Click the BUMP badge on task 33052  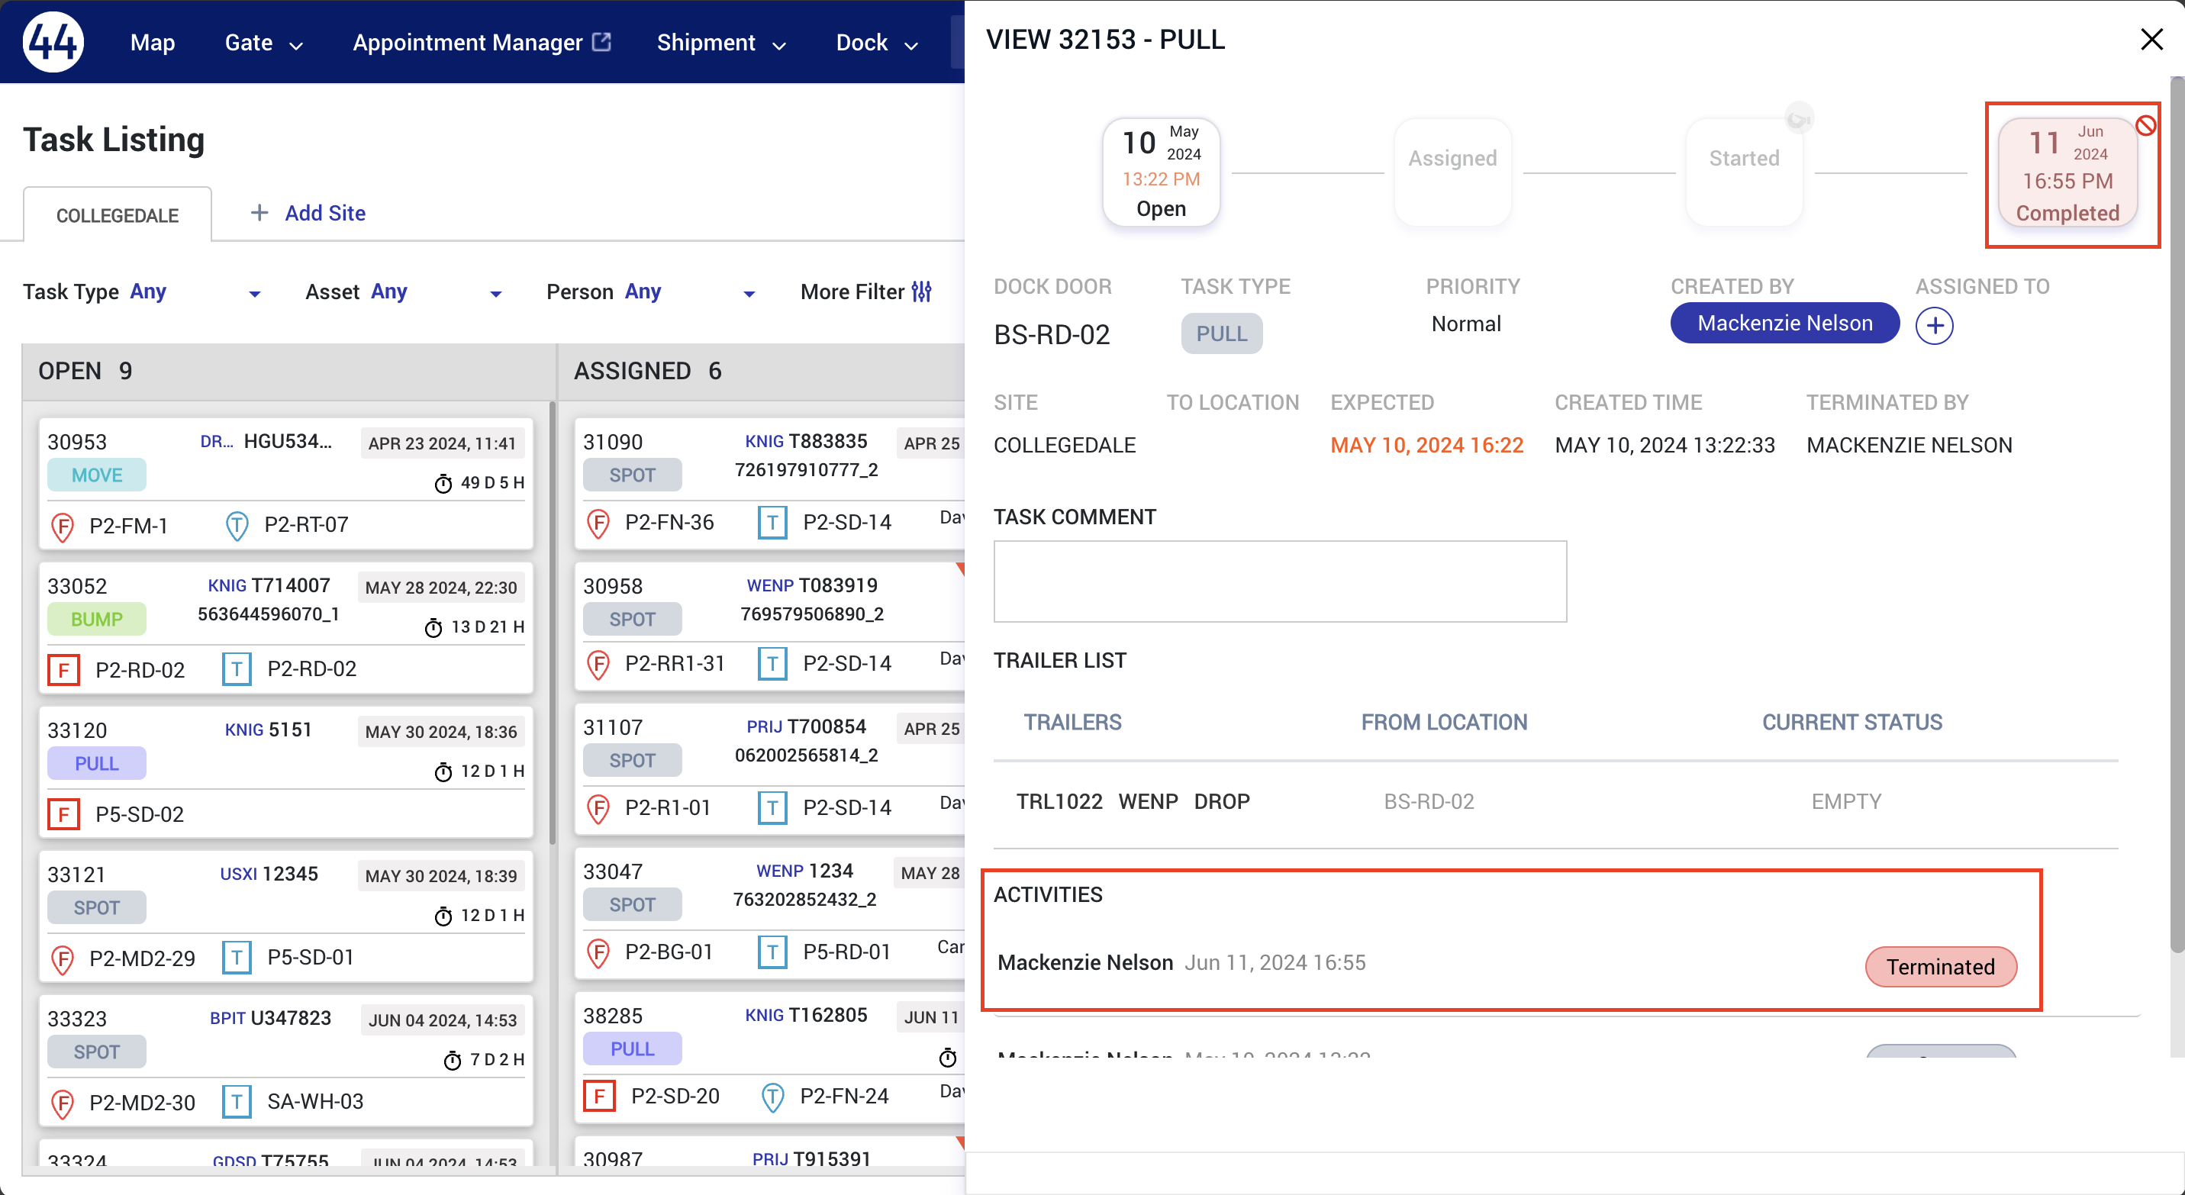[x=97, y=619]
